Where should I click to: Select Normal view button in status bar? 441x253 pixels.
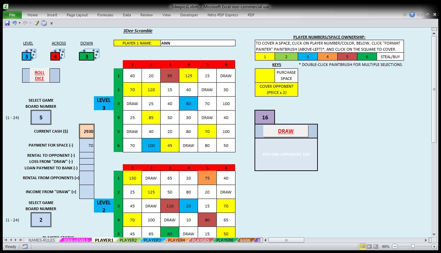363,247
